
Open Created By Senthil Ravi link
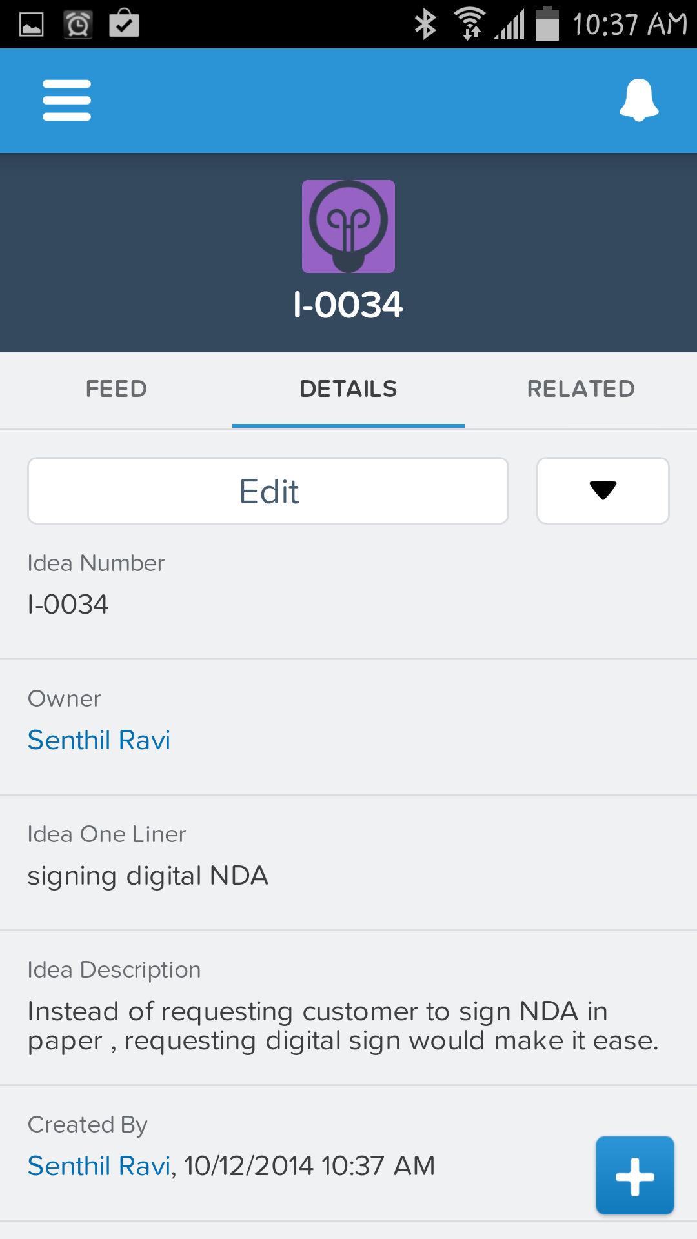pos(99,1166)
